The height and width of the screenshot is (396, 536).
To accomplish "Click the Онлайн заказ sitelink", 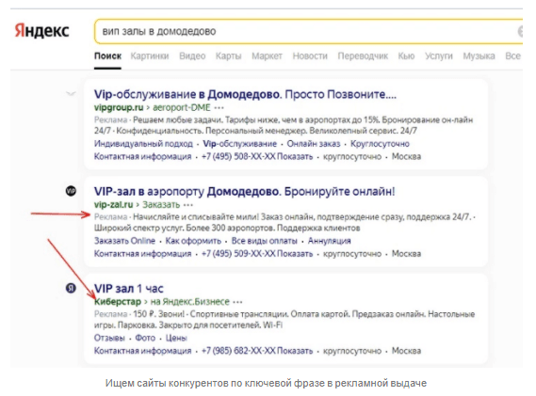I will click(314, 144).
